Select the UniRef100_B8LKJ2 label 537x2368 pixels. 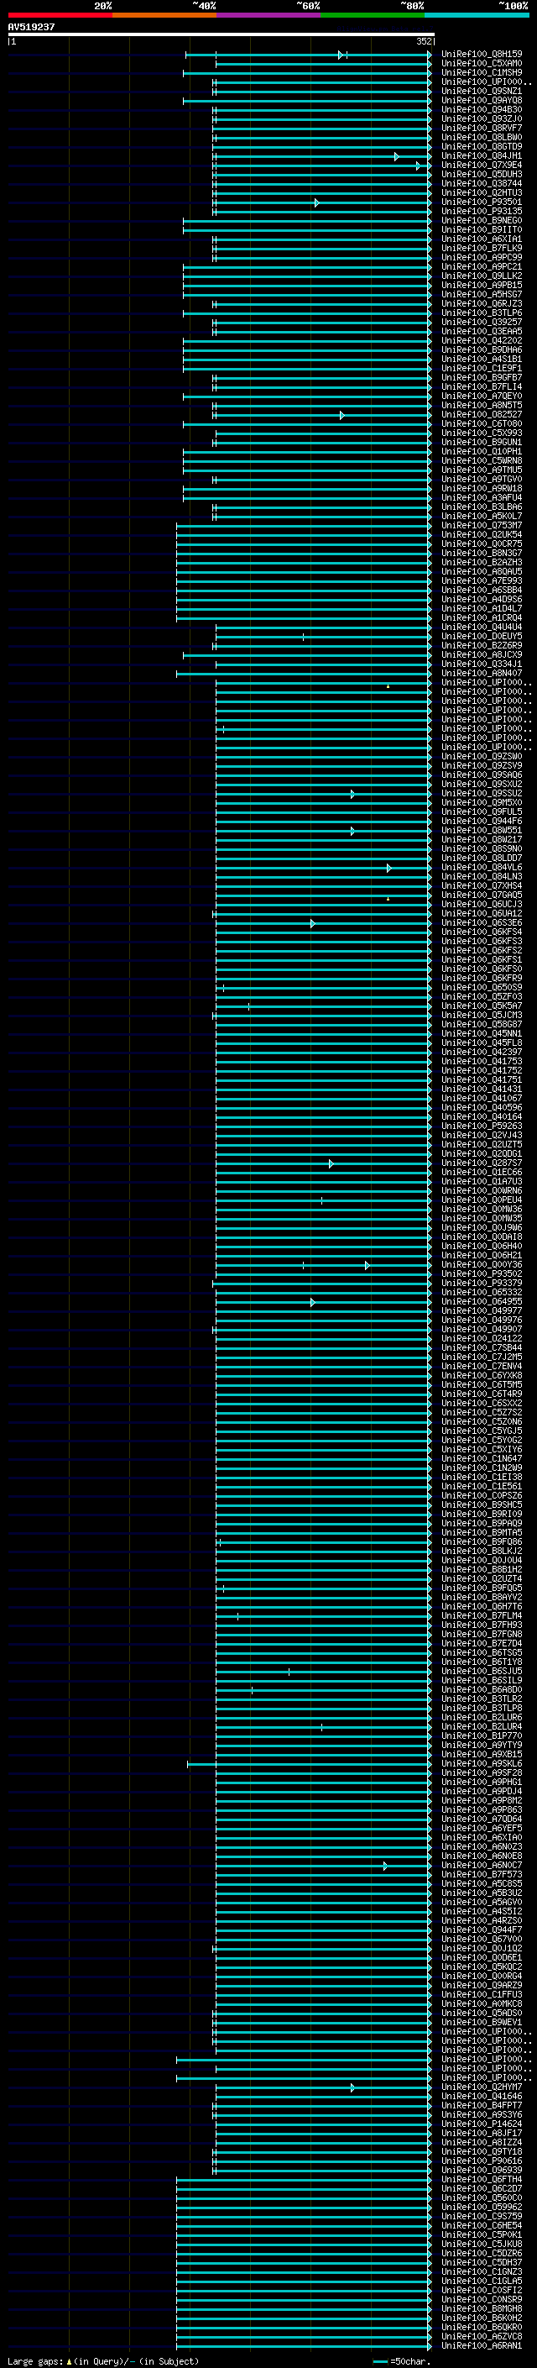[482, 1552]
